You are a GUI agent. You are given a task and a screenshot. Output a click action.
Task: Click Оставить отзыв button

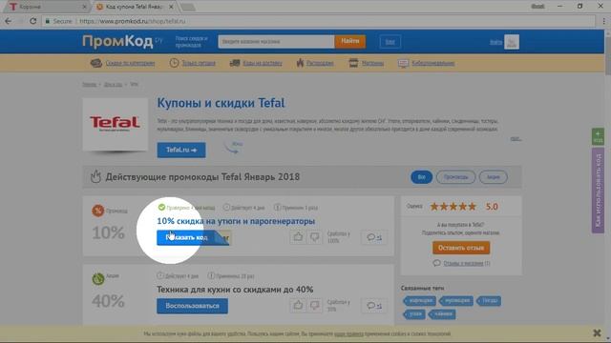pos(461,248)
